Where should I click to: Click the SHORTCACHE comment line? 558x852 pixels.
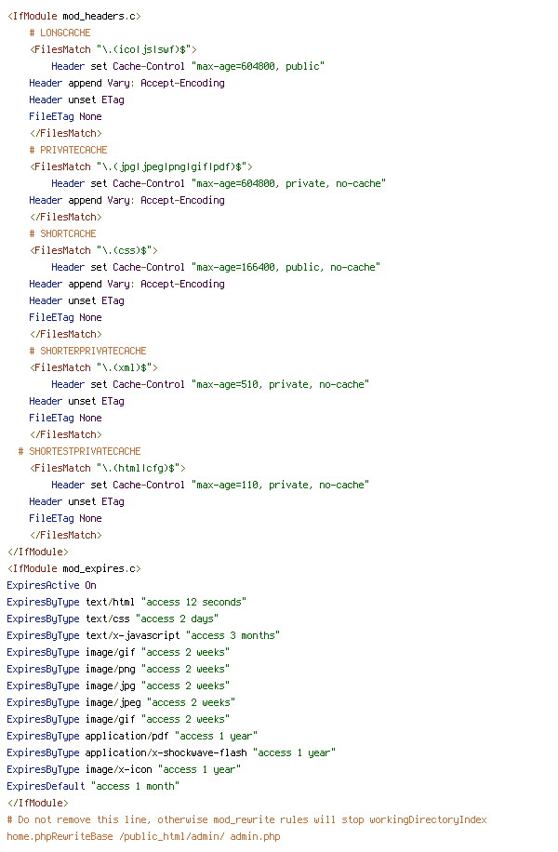62,233
